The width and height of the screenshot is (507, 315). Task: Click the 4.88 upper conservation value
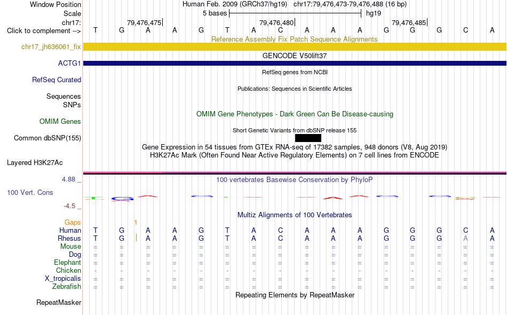(68, 179)
